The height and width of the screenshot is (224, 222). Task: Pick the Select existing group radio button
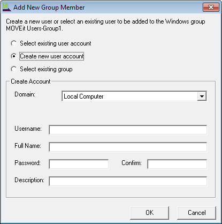14,69
